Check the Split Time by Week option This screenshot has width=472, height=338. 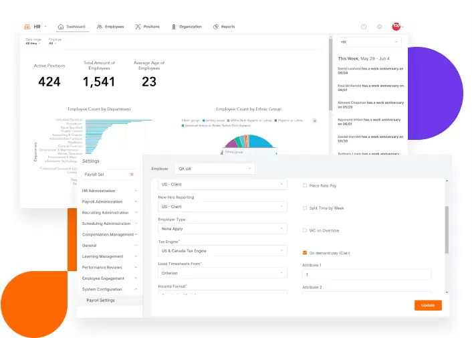coord(305,207)
